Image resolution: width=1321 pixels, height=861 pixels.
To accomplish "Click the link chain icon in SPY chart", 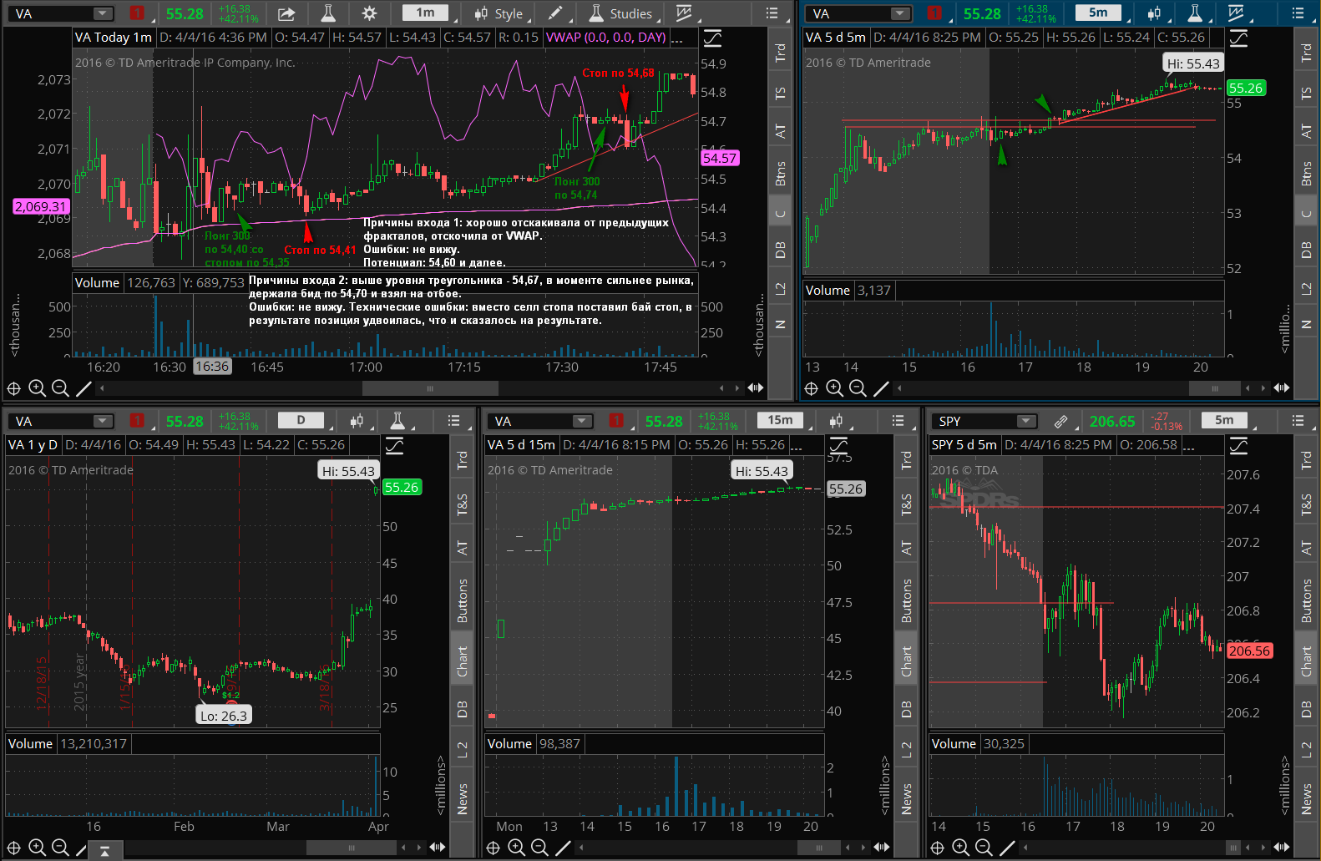I will (x=1060, y=422).
